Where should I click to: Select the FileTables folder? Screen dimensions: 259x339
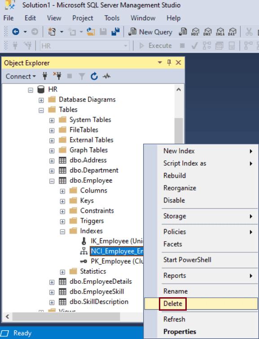click(x=83, y=130)
